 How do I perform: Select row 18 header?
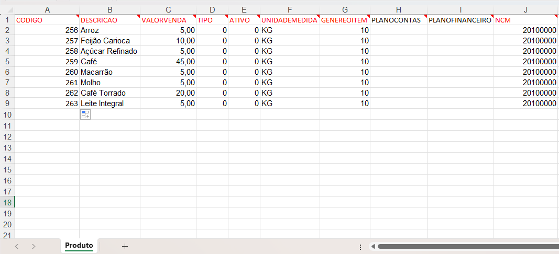pyautogui.click(x=7, y=202)
